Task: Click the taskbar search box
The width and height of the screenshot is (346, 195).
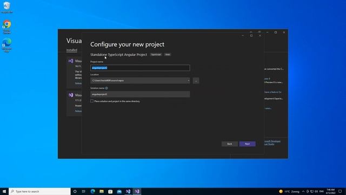Action: (x=39, y=191)
